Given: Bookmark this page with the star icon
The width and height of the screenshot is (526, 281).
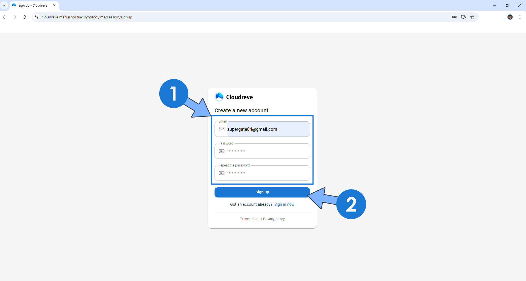Looking at the screenshot, I should pyautogui.click(x=472, y=17).
